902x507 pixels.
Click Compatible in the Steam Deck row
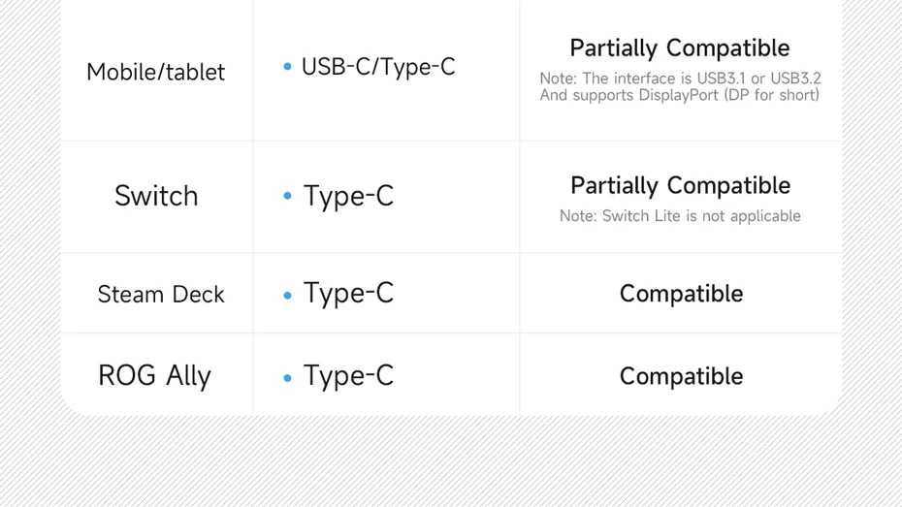pos(681,294)
